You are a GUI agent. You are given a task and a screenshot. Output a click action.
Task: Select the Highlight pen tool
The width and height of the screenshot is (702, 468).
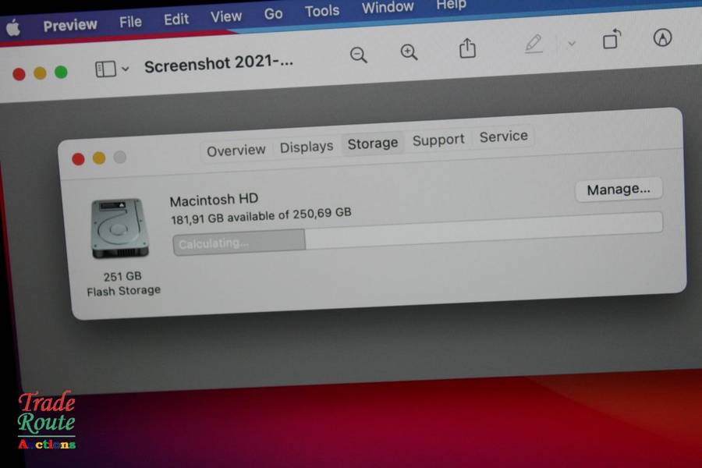click(534, 44)
